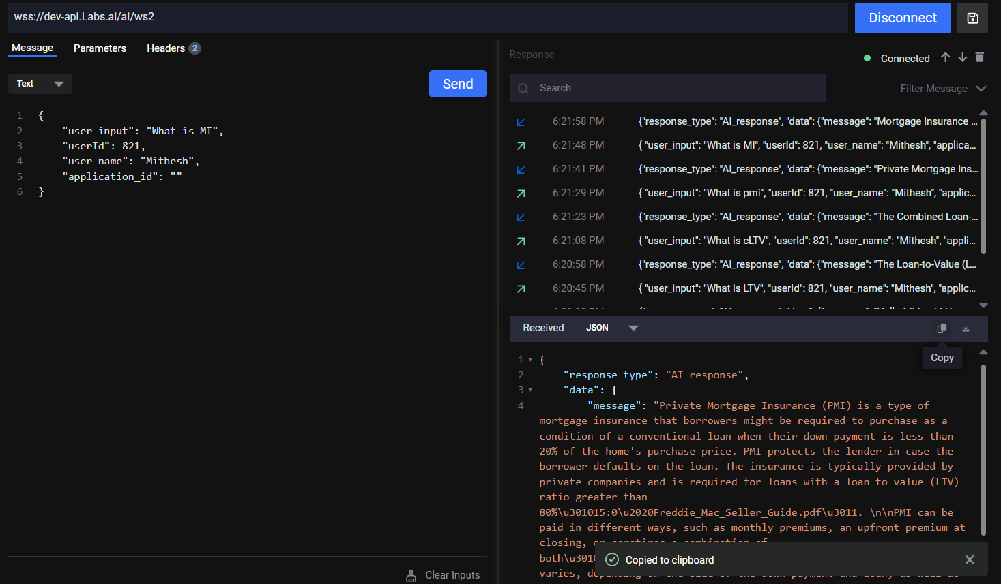The image size is (1001, 584).
Task: Dismiss the Copied to clipboard notification
Action: click(969, 559)
